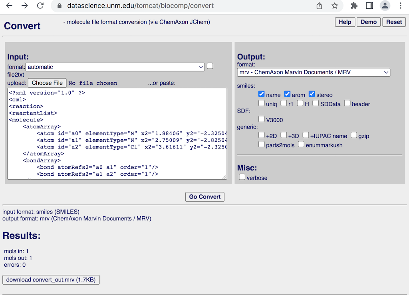Toggle the browser sidebar panel icon
The image size is (409, 295).
pyautogui.click(x=369, y=6)
